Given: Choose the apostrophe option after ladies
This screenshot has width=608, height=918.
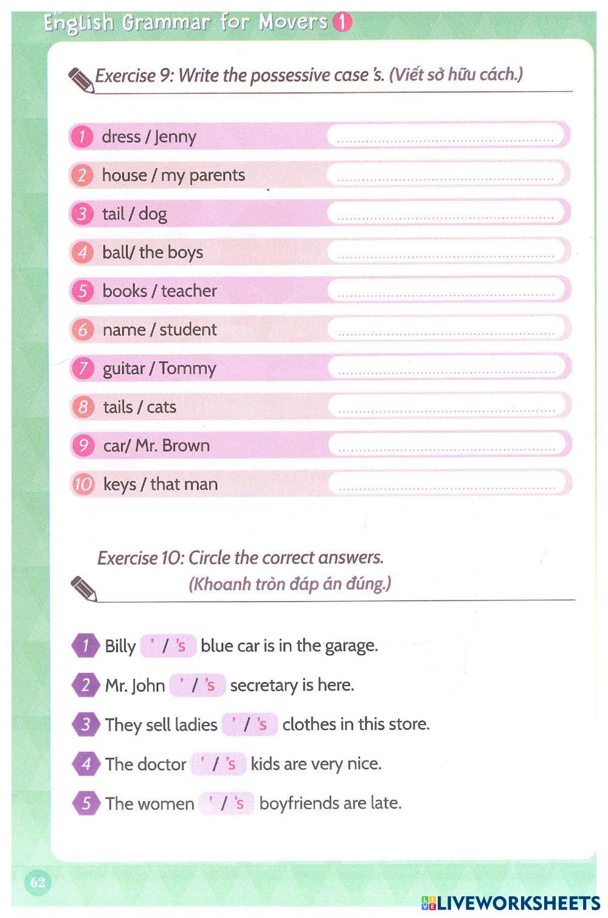Looking at the screenshot, I should click(233, 723).
